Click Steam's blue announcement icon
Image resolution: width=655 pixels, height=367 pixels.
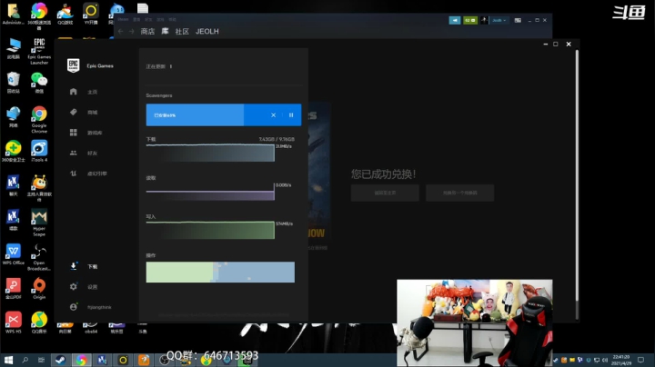click(455, 20)
